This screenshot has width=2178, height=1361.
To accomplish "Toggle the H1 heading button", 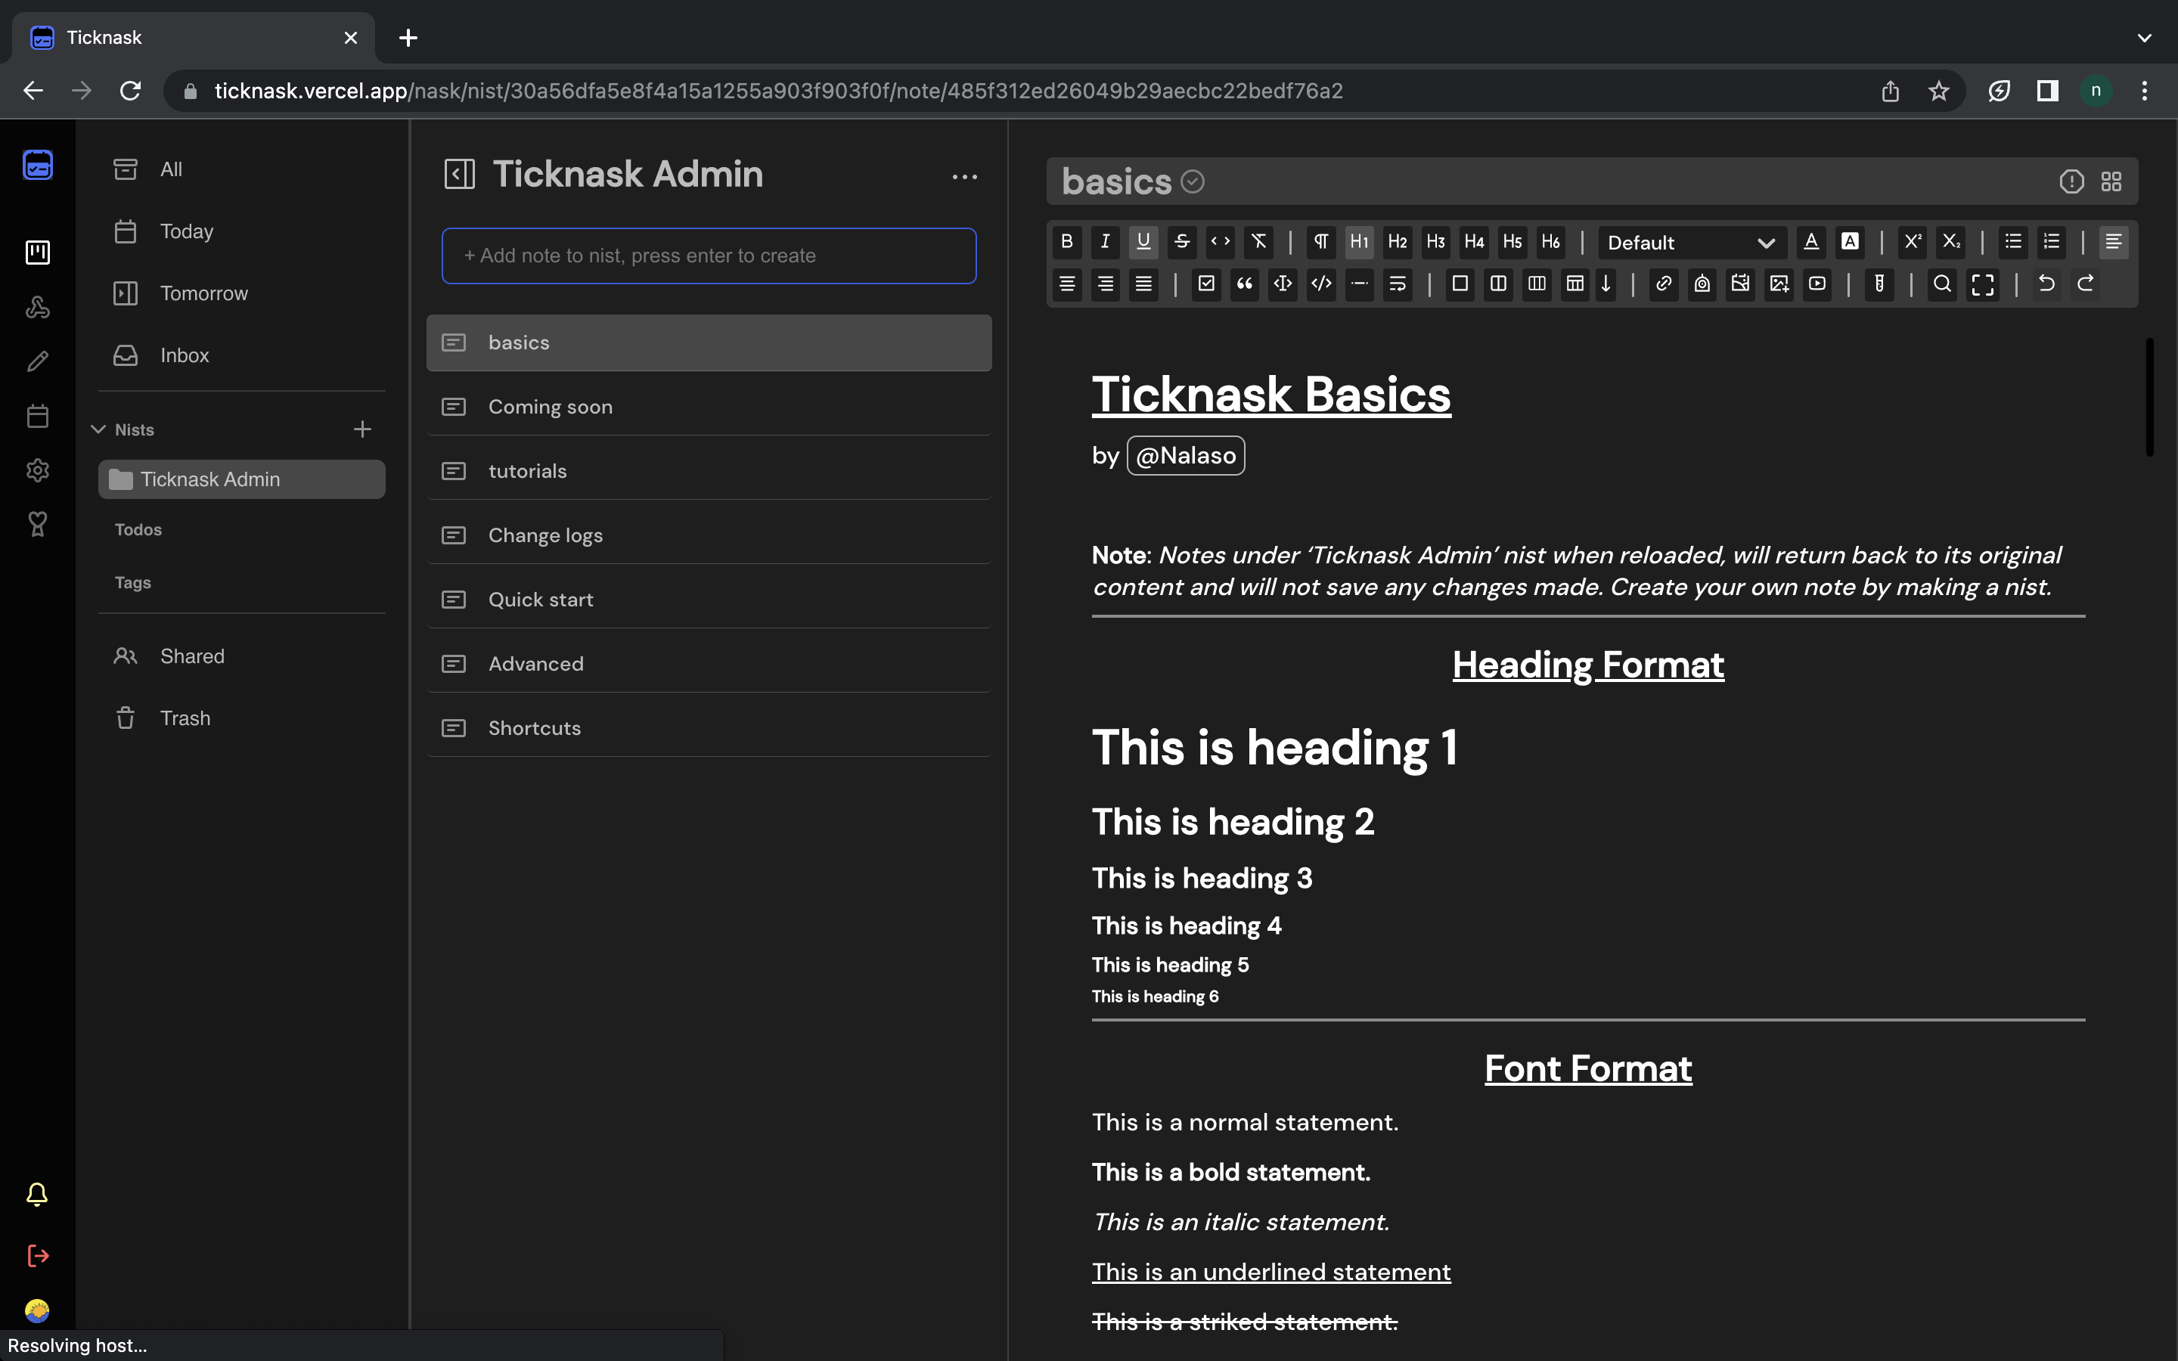I will point(1359,242).
